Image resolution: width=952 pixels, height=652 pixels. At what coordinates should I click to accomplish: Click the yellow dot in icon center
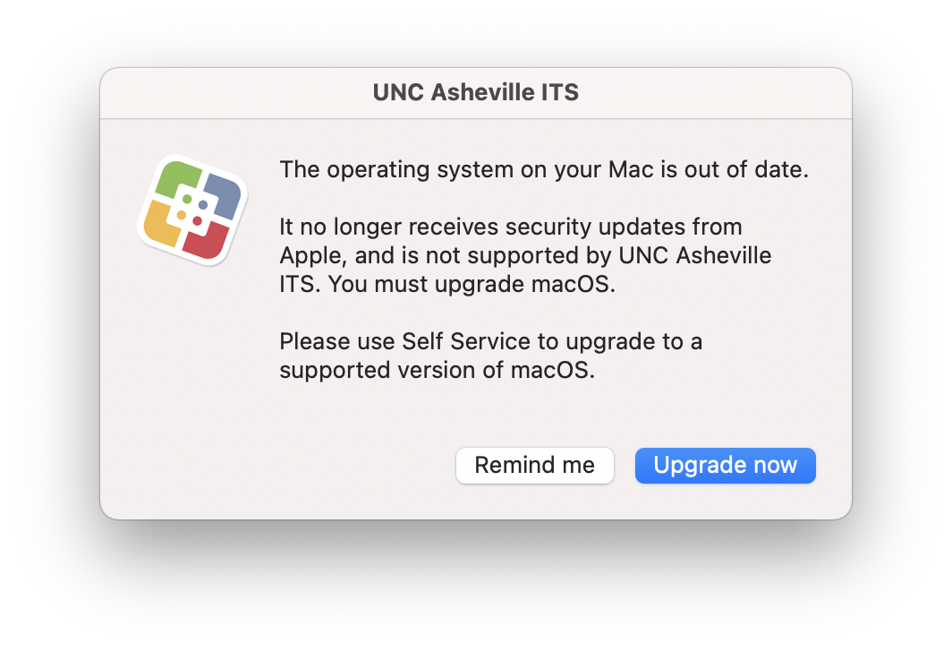click(181, 215)
